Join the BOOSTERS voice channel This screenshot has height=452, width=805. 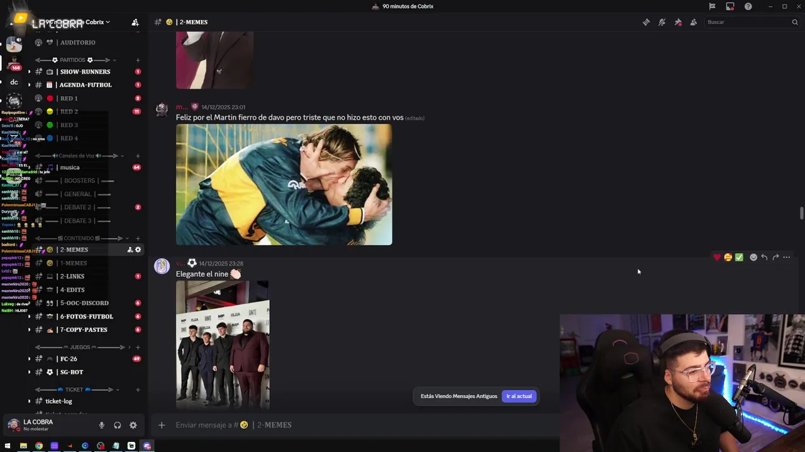pyautogui.click(x=79, y=181)
